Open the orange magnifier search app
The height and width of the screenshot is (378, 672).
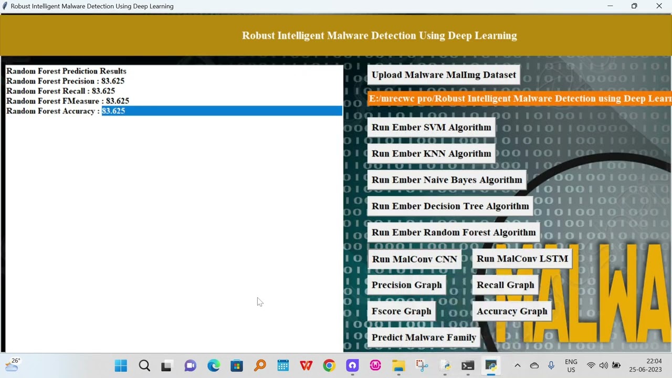pyautogui.click(x=260, y=365)
